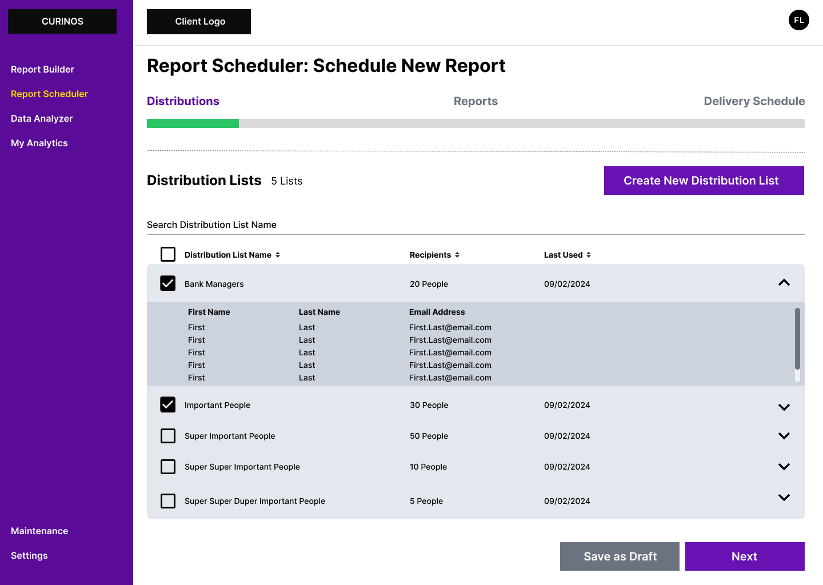This screenshot has height=585, width=823.
Task: Open Report Builder in sidebar
Action: click(42, 69)
